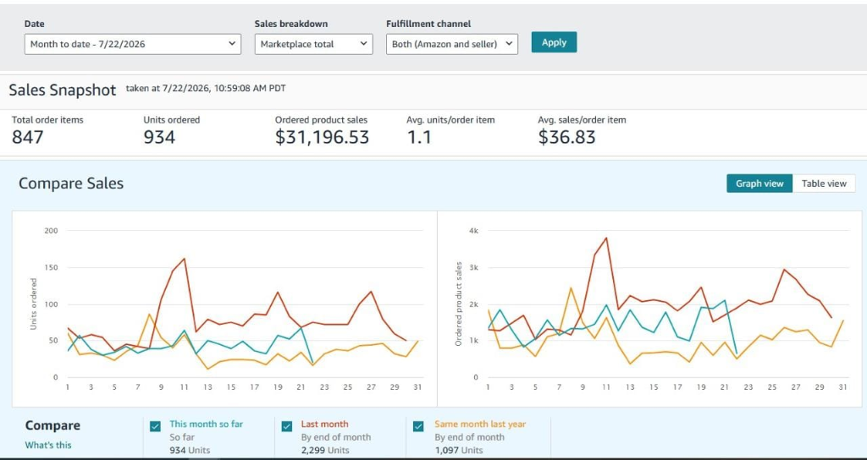Uncheck the This month so far checkbox

pos(156,426)
